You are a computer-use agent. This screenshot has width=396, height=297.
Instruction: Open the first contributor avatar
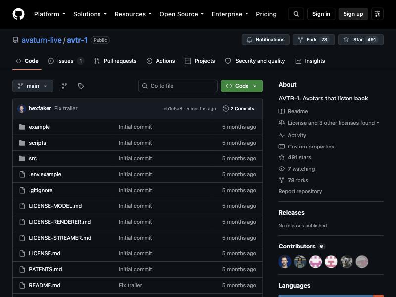coord(285,262)
